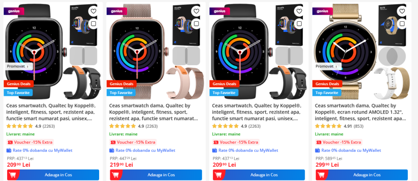Open title link of round AMOLED 1.32" smartwatch
The width and height of the screenshot is (418, 181).
pyautogui.click(x=361, y=112)
